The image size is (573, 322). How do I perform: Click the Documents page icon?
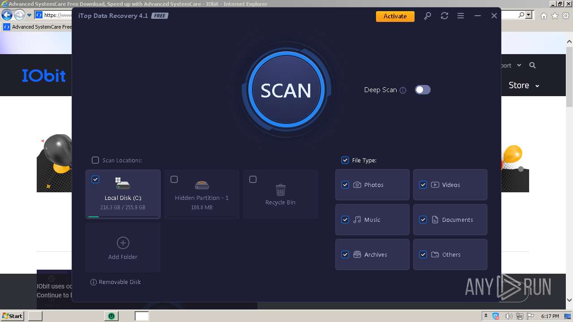(435, 220)
